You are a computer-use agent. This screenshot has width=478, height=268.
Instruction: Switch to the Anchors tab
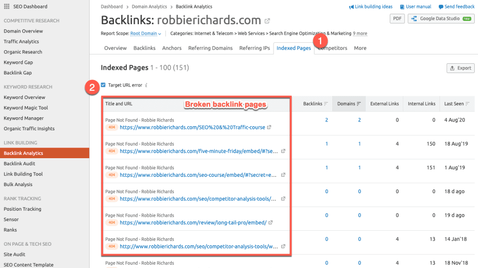pyautogui.click(x=172, y=48)
